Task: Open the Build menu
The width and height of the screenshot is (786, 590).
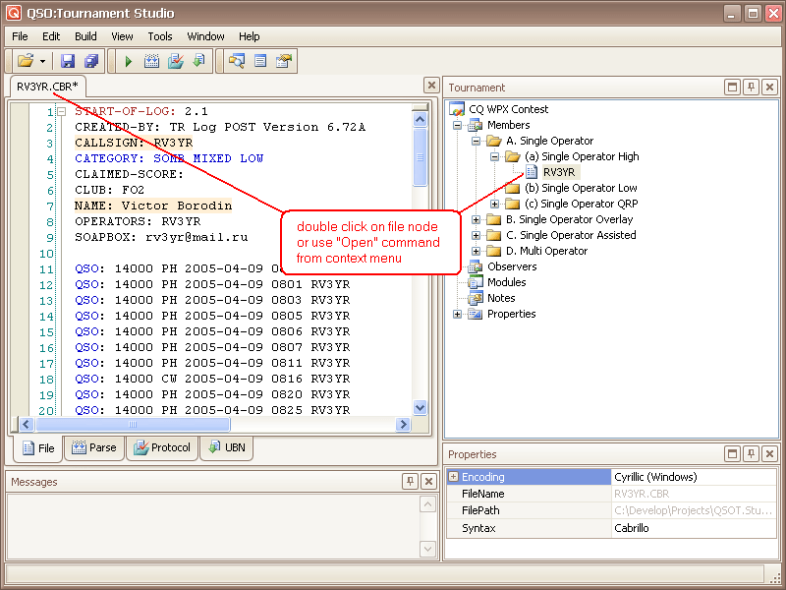Action: [x=85, y=36]
